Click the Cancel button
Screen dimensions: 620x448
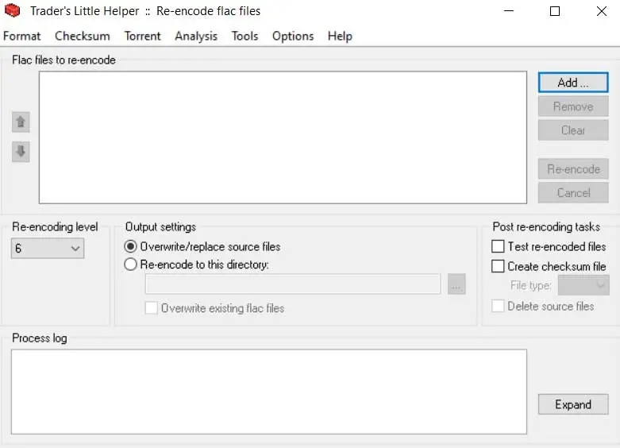point(573,193)
